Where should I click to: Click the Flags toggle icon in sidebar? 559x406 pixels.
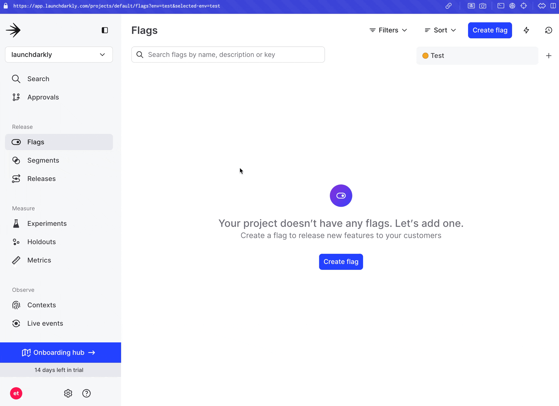16,142
